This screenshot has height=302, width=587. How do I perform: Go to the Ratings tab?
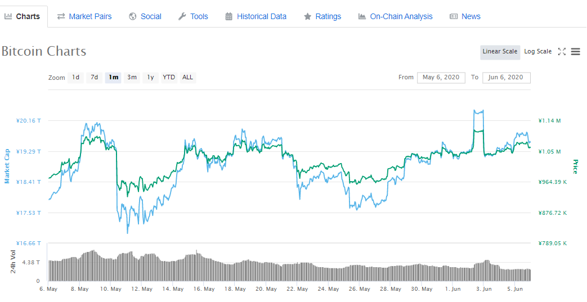pyautogui.click(x=328, y=16)
